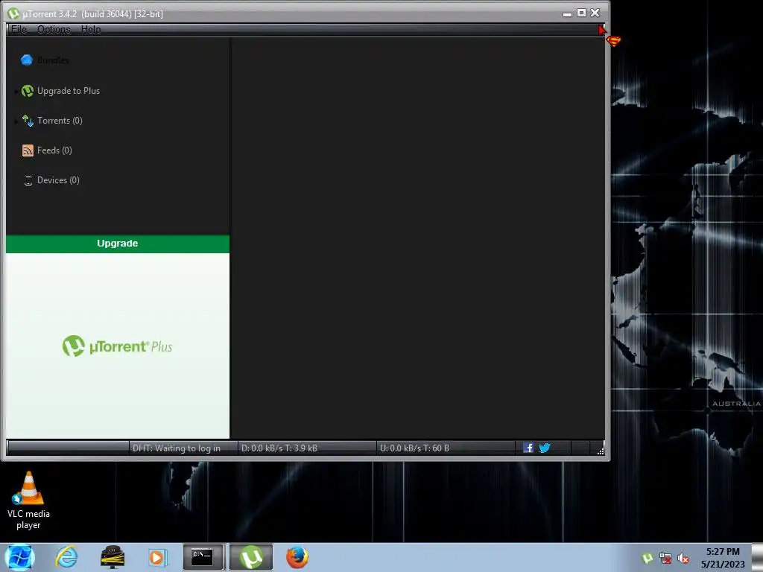Open the Options menu
The height and width of the screenshot is (572, 763).
(54, 29)
